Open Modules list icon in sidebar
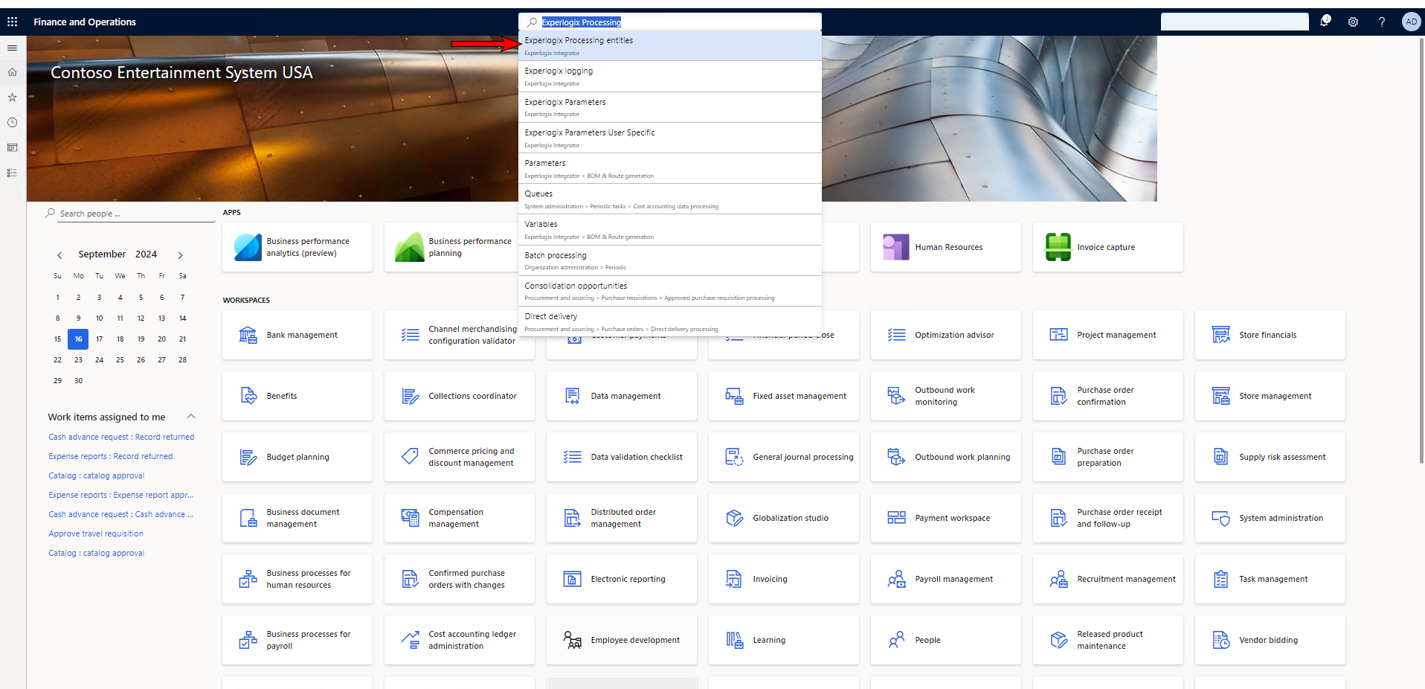This screenshot has width=1425, height=689. click(x=12, y=173)
